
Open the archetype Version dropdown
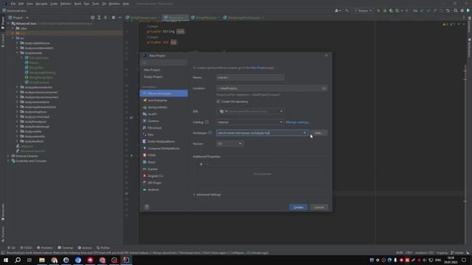click(x=229, y=144)
